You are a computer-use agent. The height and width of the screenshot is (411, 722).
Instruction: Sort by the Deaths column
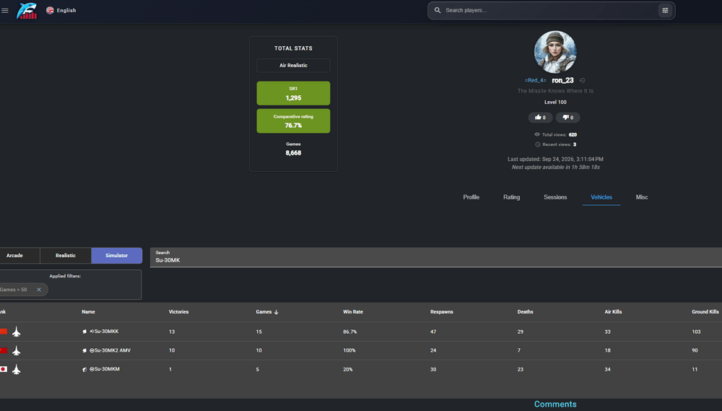[x=525, y=312]
